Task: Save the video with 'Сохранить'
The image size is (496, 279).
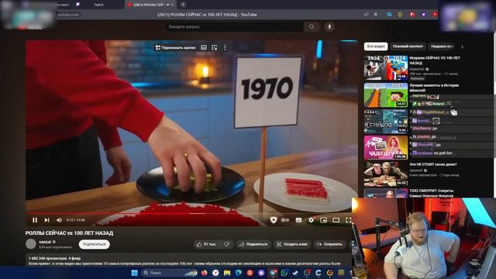Action: [x=329, y=244]
